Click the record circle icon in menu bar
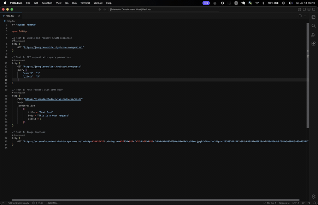The width and height of the screenshot is (318, 205). coord(215,3)
